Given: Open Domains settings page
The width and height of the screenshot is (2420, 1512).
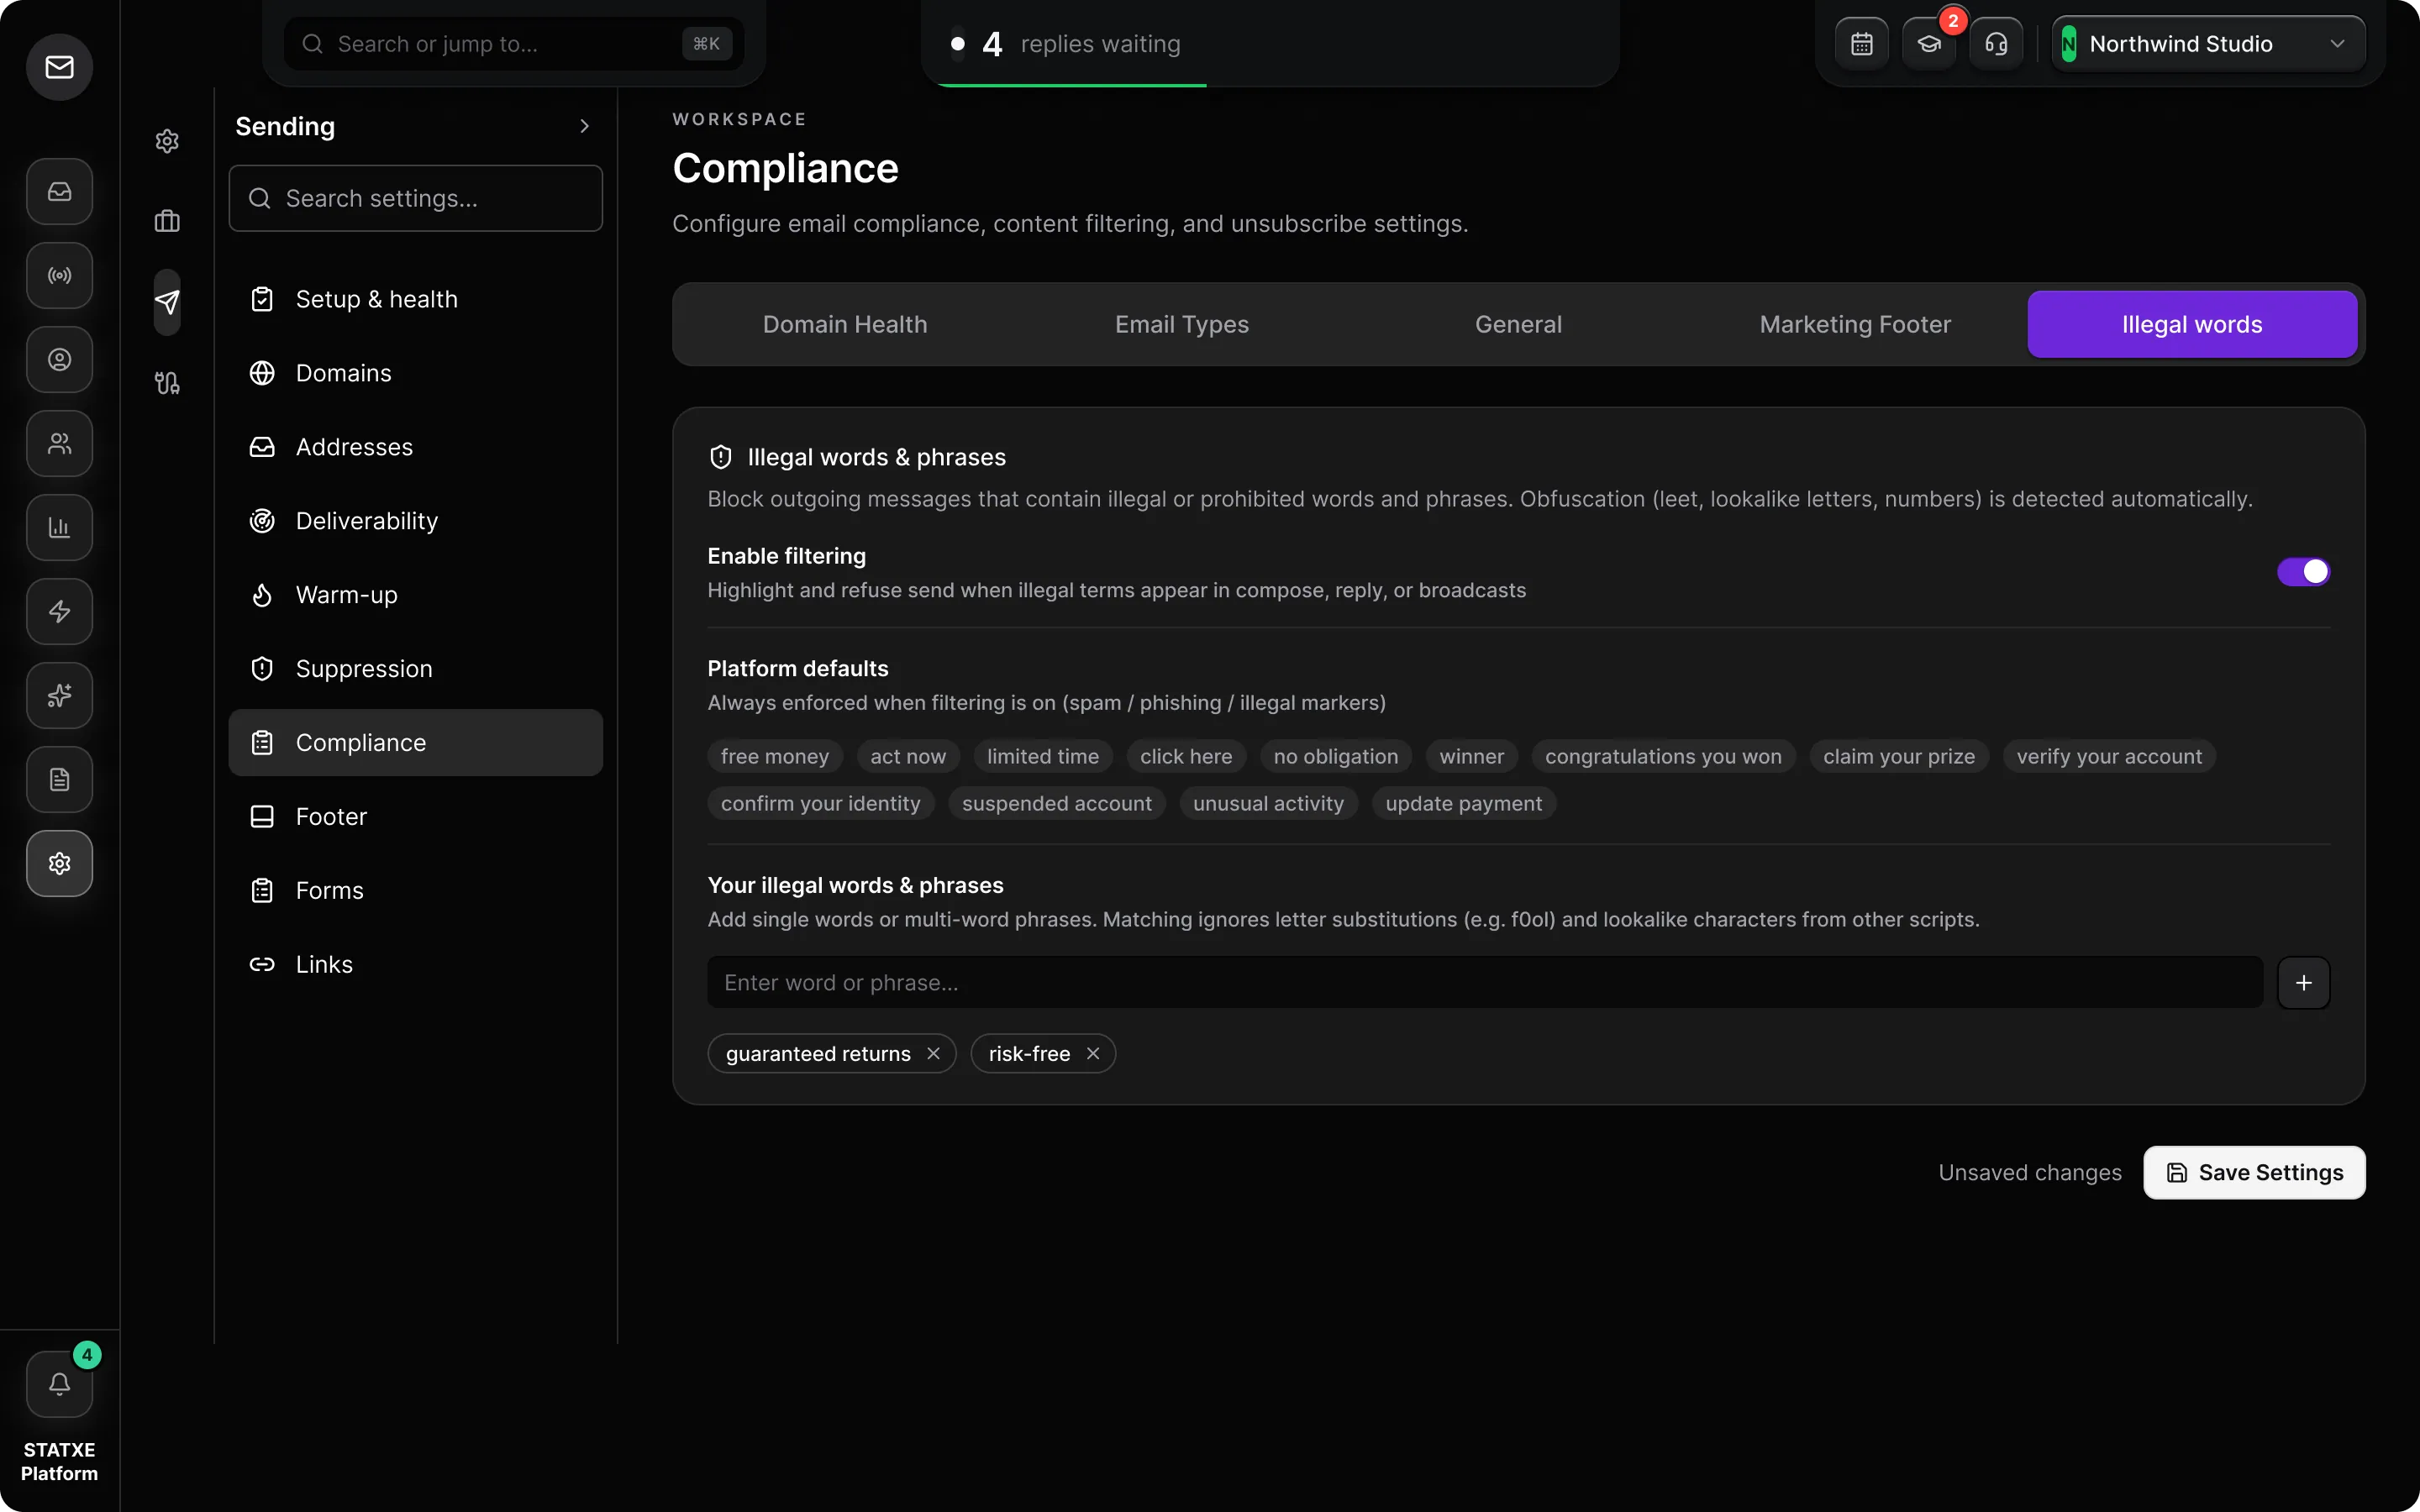Looking at the screenshot, I should [415, 373].
